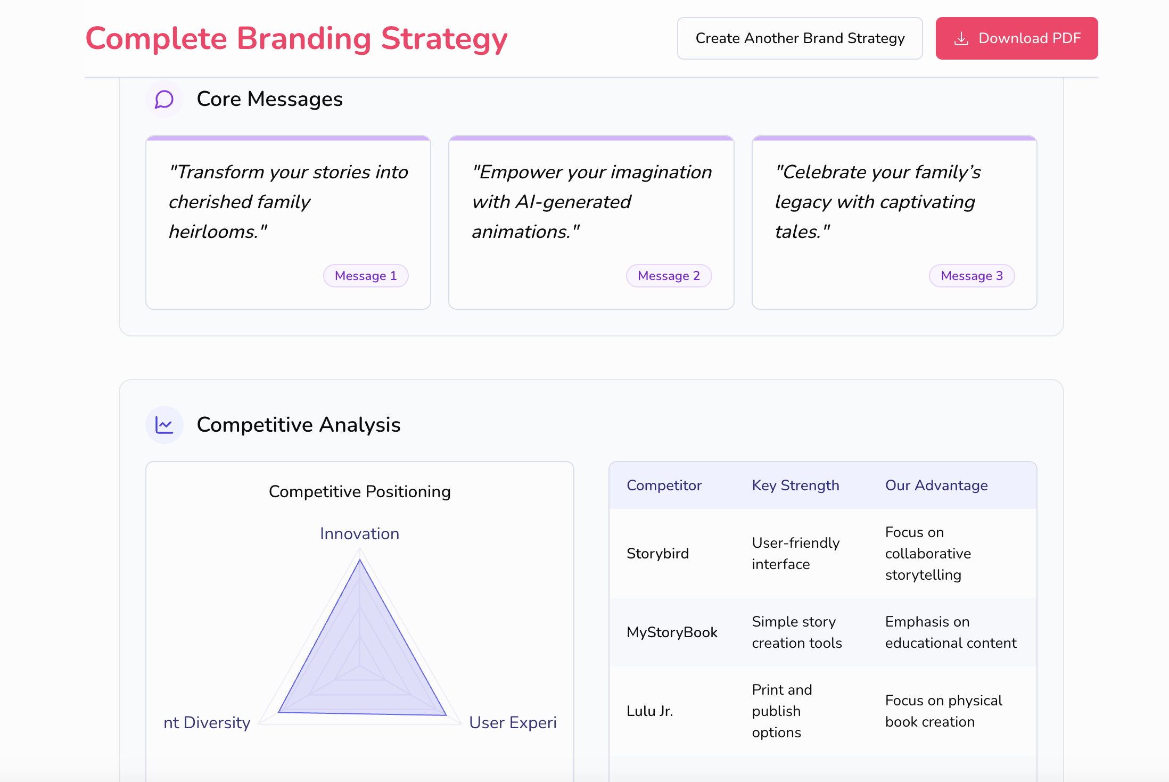Viewport: 1169px width, 782px height.
Task: Click the Download PDF button
Action: 1016,38
